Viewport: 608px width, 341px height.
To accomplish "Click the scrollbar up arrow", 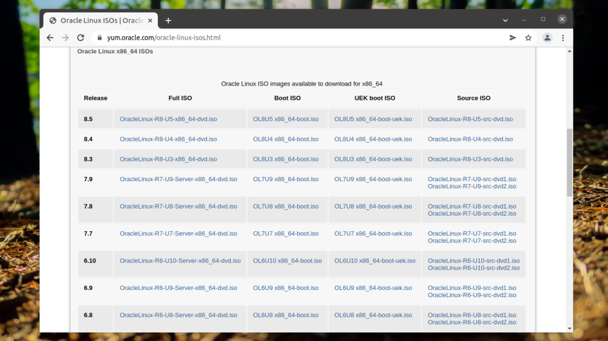I will (x=569, y=51).
